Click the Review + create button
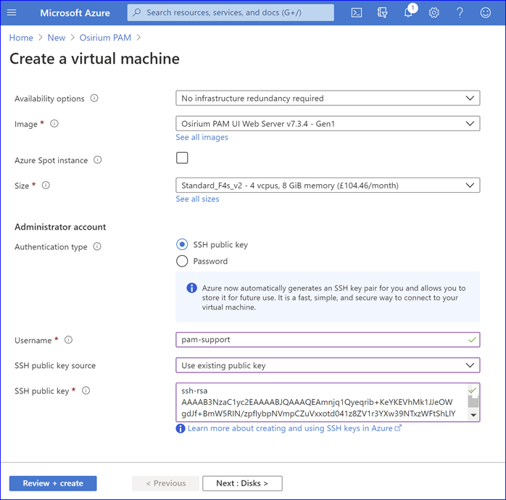The width and height of the screenshot is (506, 500). tap(53, 483)
